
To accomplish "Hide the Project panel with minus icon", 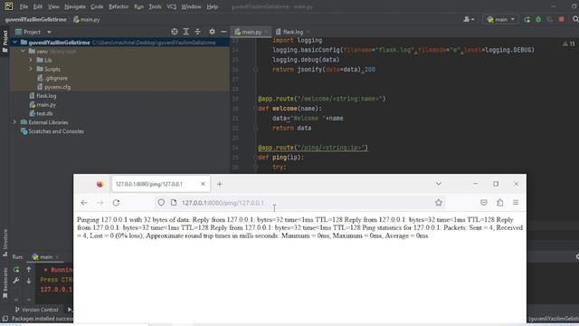I will [x=223, y=32].
